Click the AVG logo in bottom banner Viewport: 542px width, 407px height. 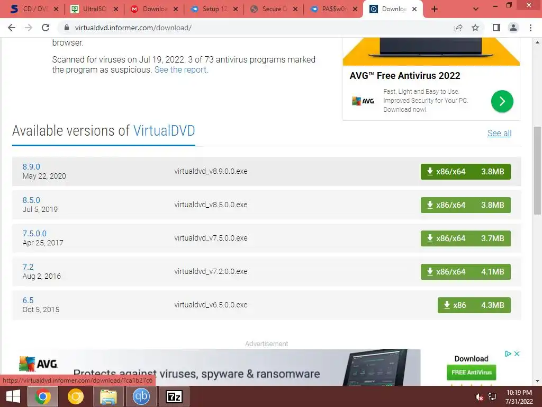[x=38, y=364]
